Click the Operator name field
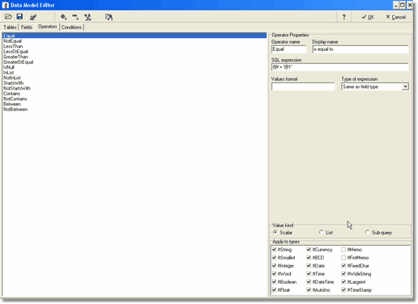This screenshot has height=304, width=418. (x=288, y=49)
